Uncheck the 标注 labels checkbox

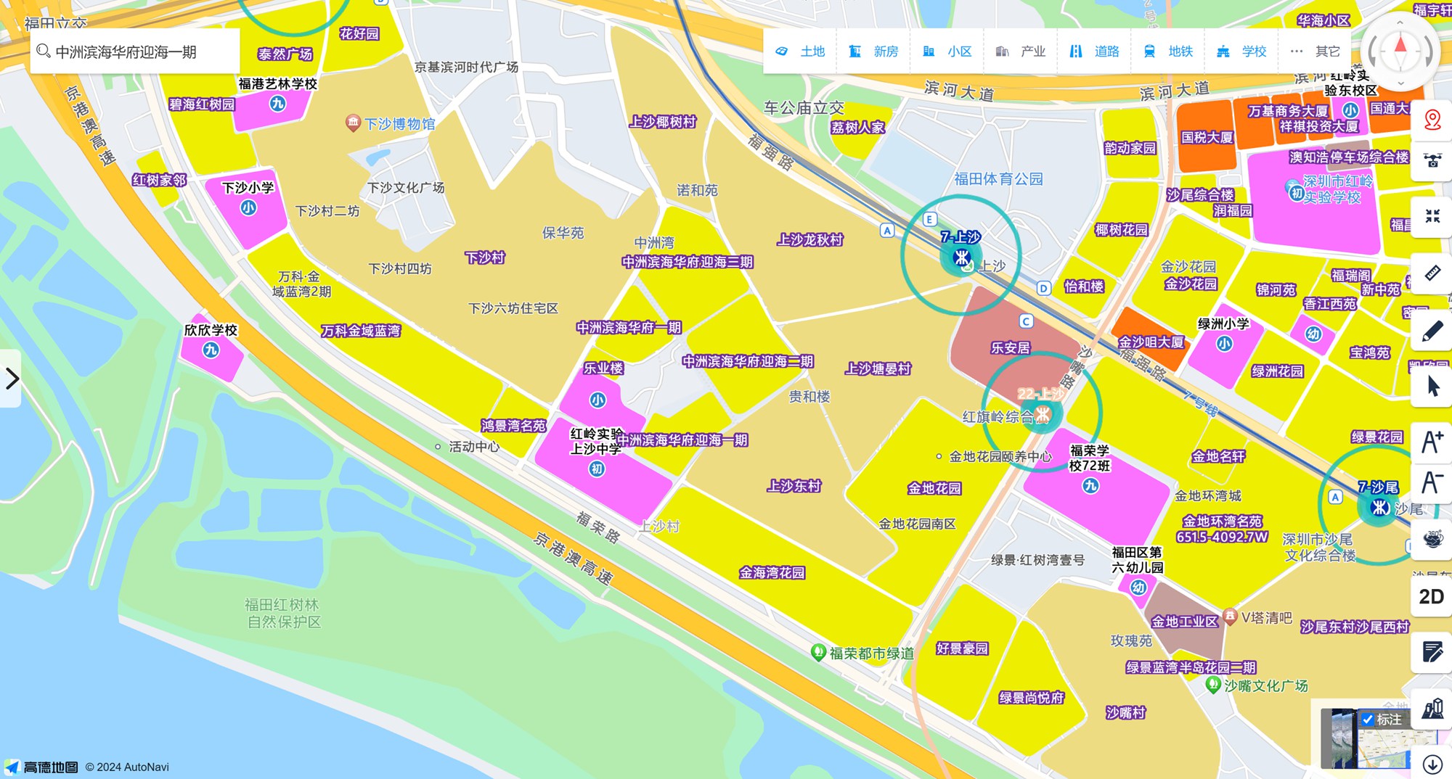click(x=1368, y=720)
